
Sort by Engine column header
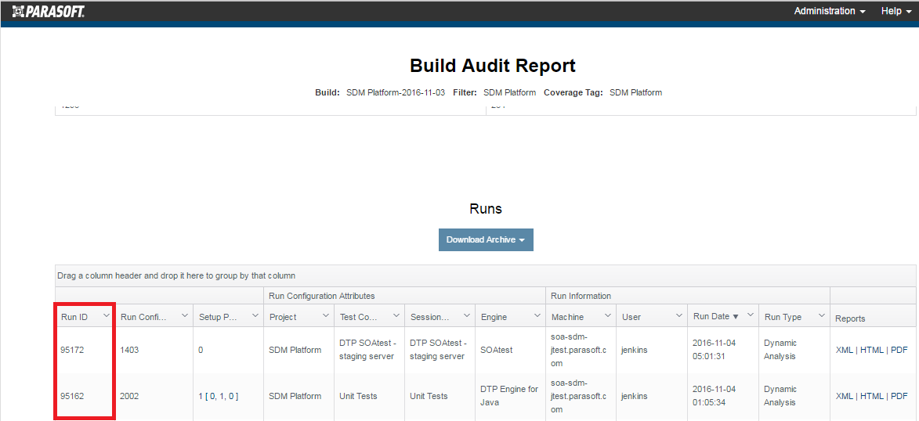point(494,317)
